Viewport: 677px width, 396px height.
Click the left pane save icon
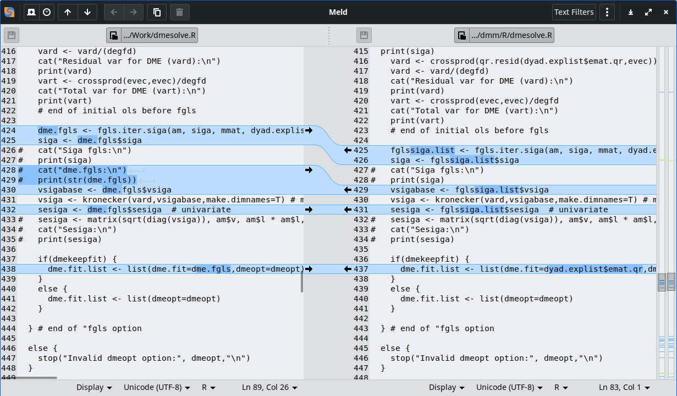coord(12,36)
